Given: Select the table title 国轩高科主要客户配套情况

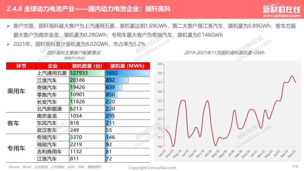Looking at the screenshot, I should tap(73, 53).
